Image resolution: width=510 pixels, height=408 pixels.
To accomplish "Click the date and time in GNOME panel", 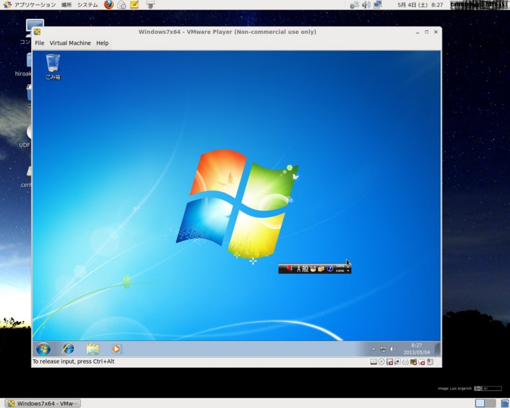I will 420,5.
